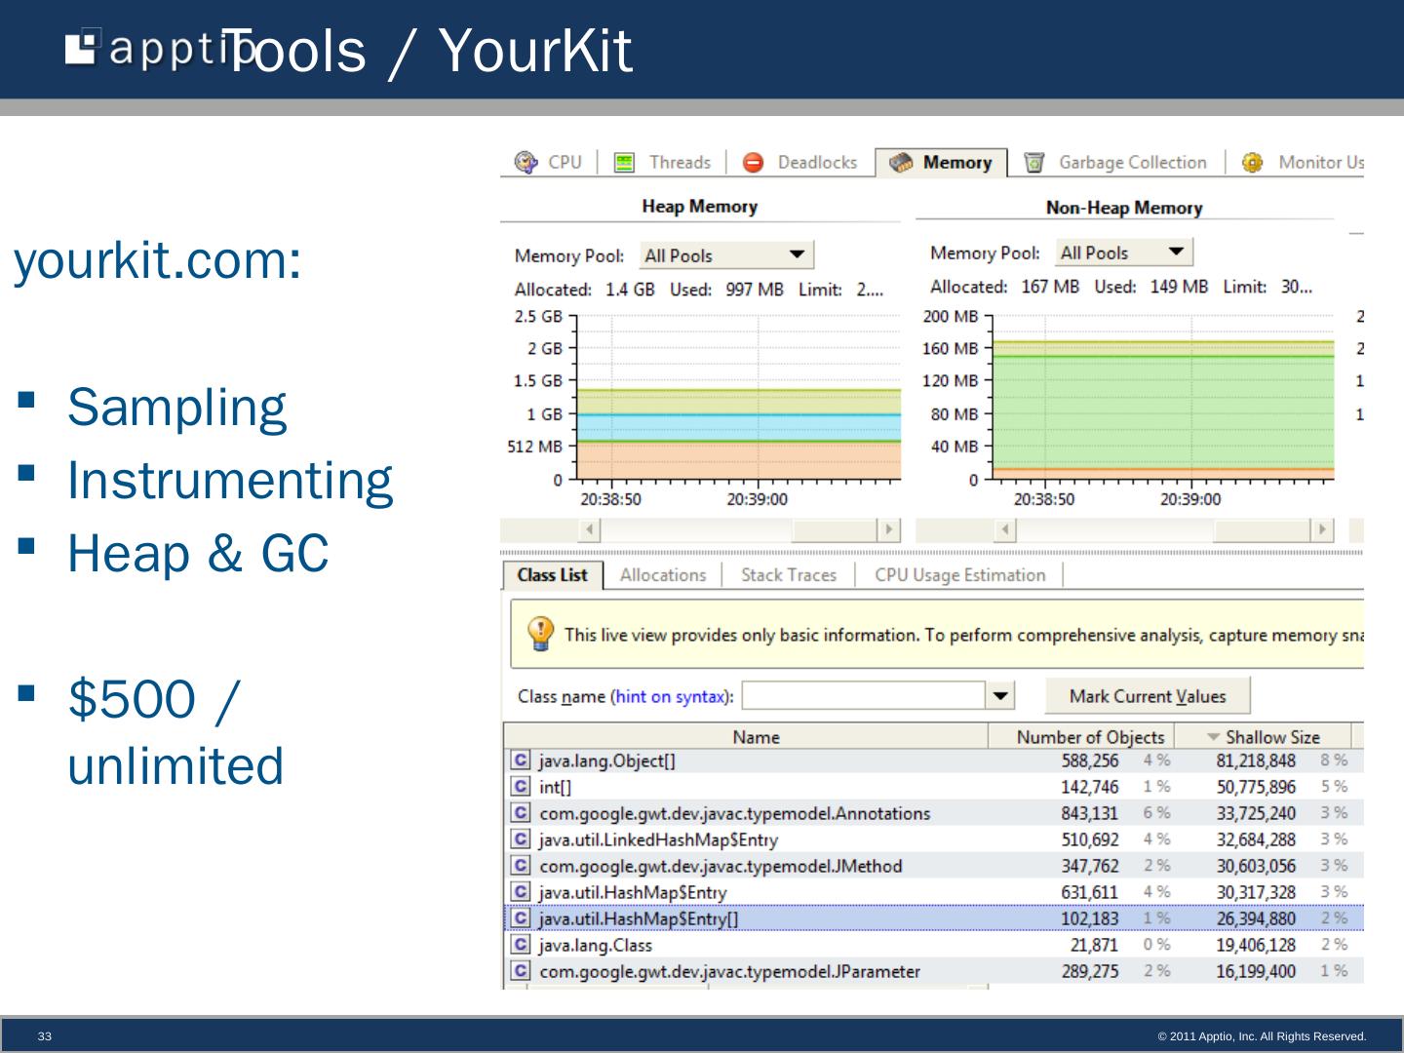This screenshot has width=1404, height=1053.
Task: Select the int[] class row
Action: point(933,787)
